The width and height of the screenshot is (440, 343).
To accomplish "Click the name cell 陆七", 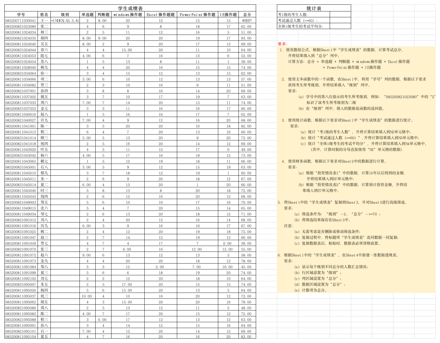I will tap(44, 56).
